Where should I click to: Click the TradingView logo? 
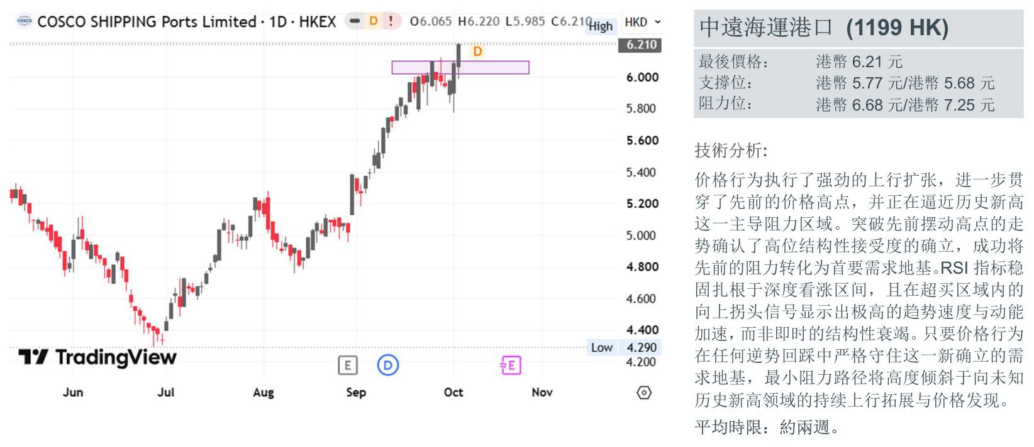(97, 357)
